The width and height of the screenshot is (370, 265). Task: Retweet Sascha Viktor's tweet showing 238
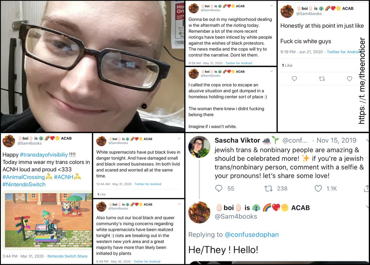pos(268,189)
